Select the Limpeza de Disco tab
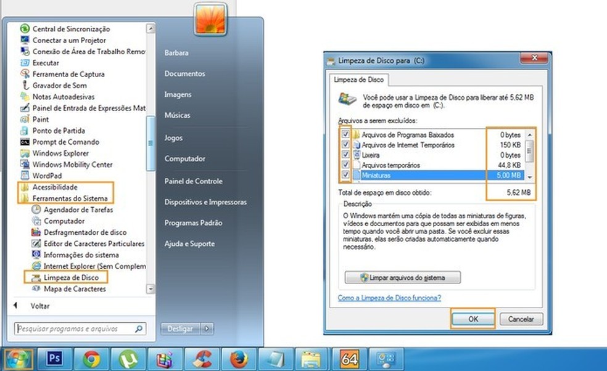Viewport: 607px width, 371px height. [359, 80]
